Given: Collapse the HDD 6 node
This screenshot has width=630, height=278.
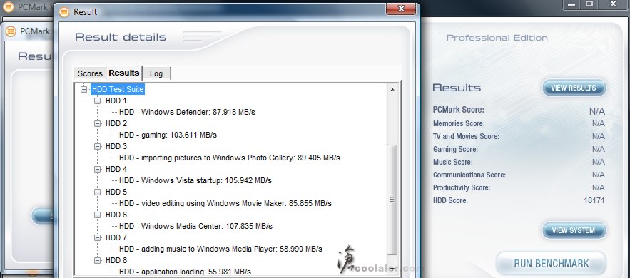Looking at the screenshot, I should pyautogui.click(x=97, y=215).
